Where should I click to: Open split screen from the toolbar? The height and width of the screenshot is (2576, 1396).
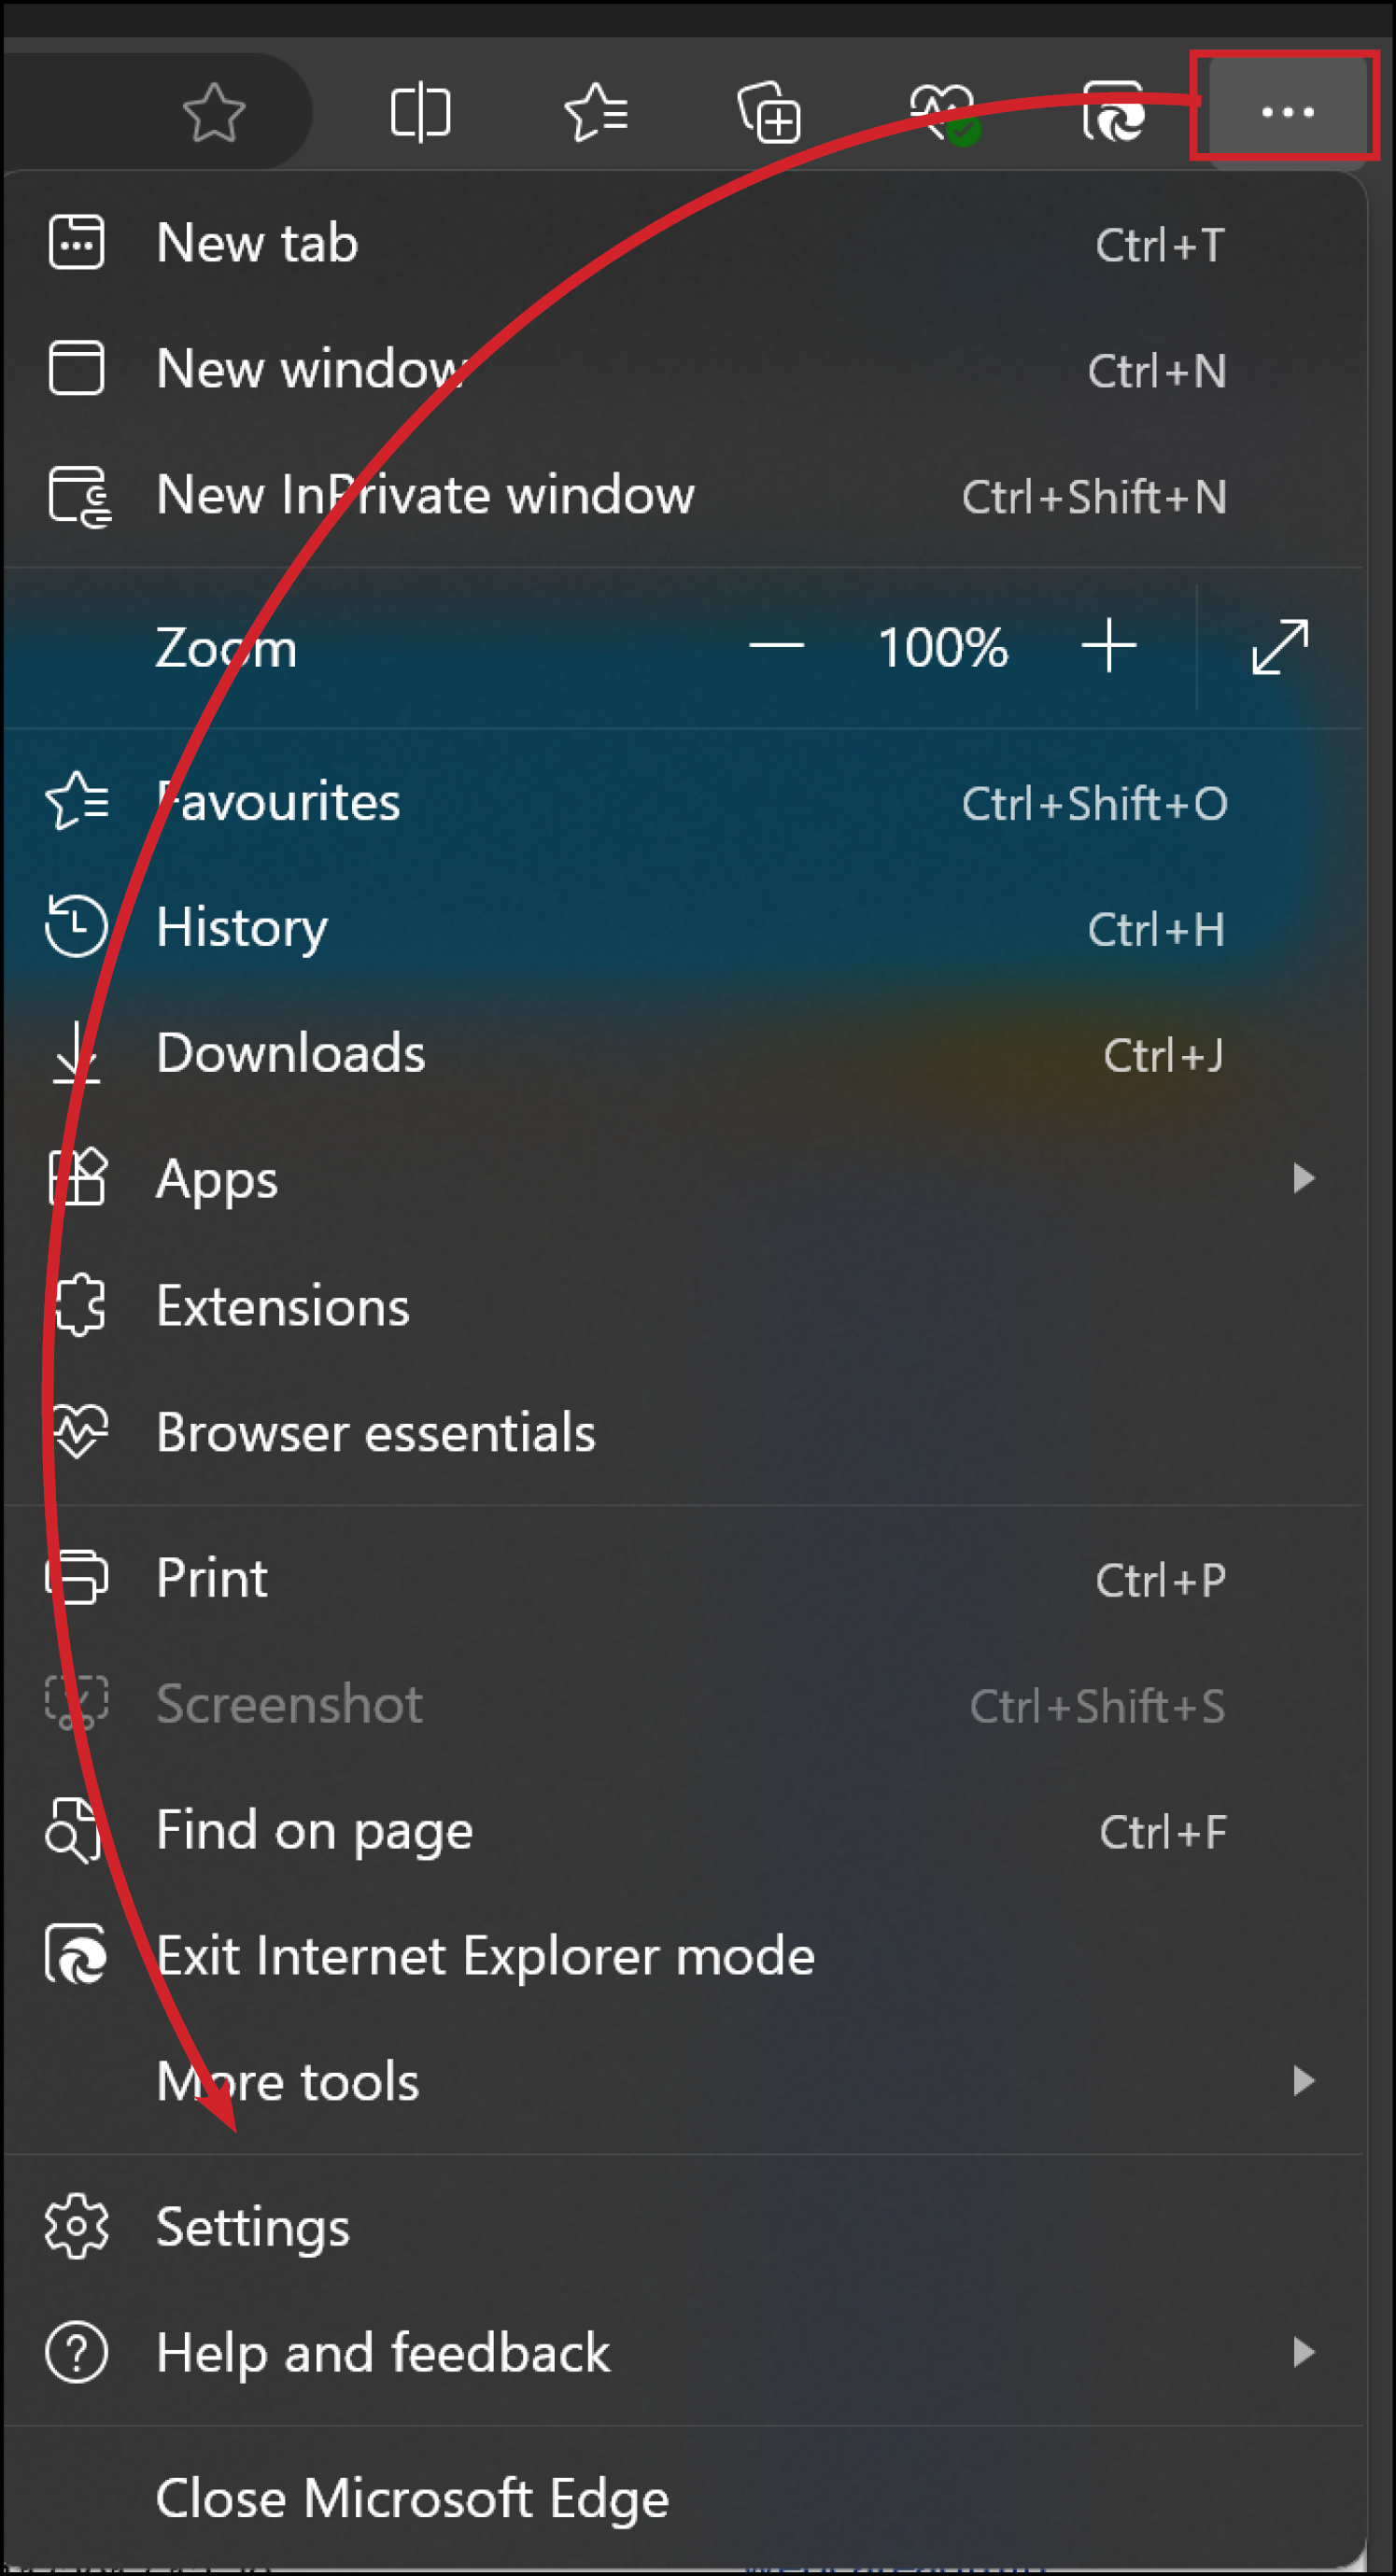420,112
